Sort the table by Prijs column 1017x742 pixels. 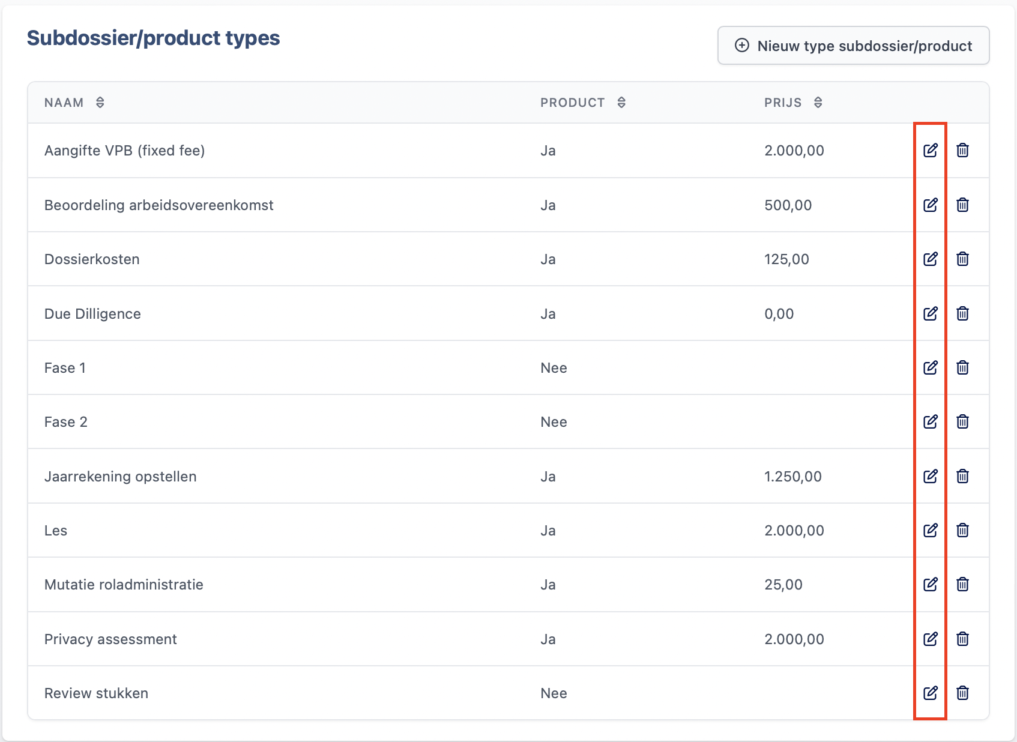coord(818,103)
